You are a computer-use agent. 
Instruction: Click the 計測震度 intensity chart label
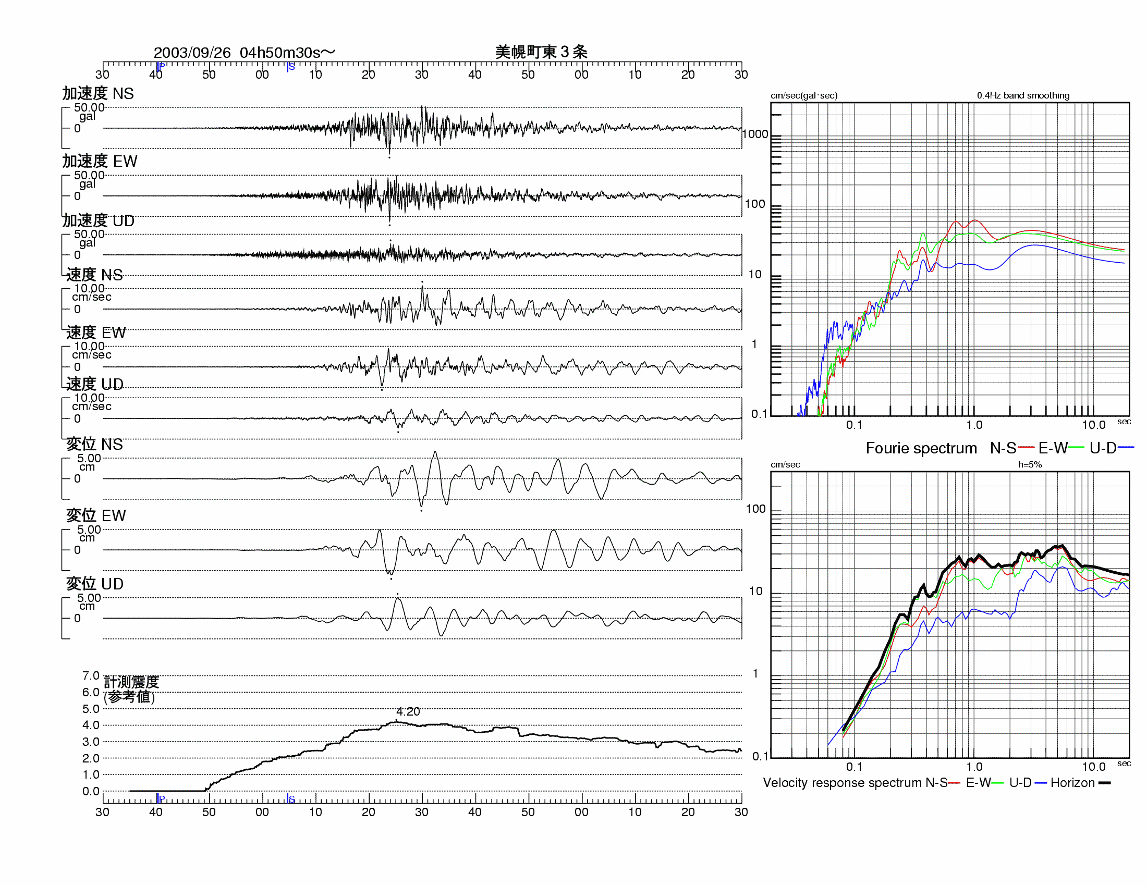click(x=131, y=682)
